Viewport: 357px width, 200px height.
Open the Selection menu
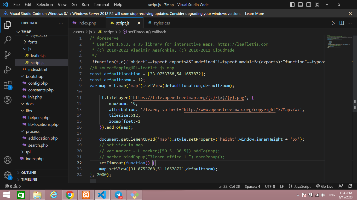44,5
